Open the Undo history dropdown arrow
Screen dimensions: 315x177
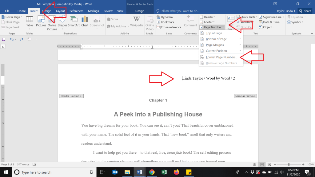(16, 40)
